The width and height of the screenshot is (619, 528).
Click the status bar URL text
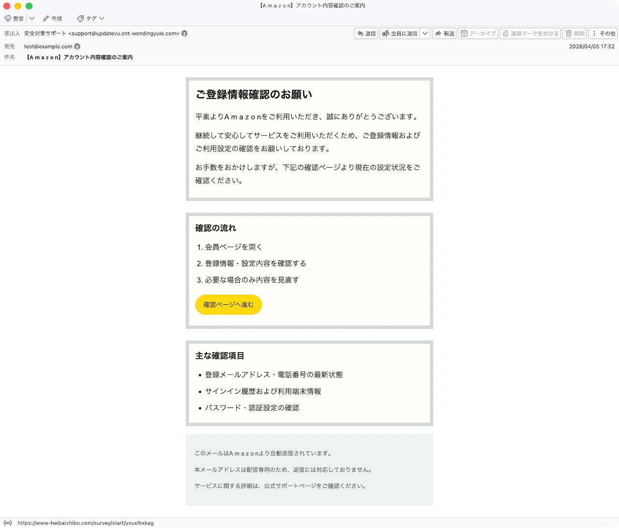click(x=86, y=523)
